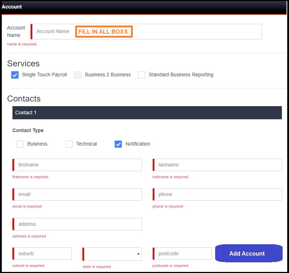This screenshot has width=289, height=273.
Task: Click the 'email is required' message
Action: point(27,206)
